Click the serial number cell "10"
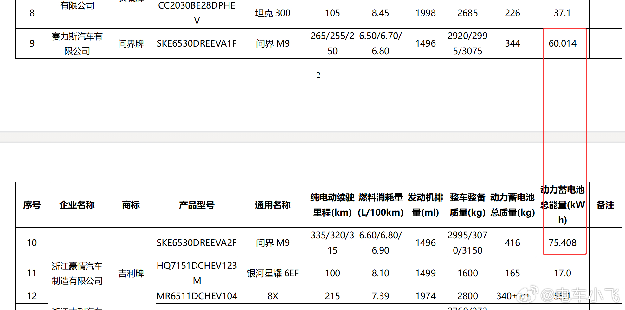This screenshot has width=625, height=310. (32, 243)
